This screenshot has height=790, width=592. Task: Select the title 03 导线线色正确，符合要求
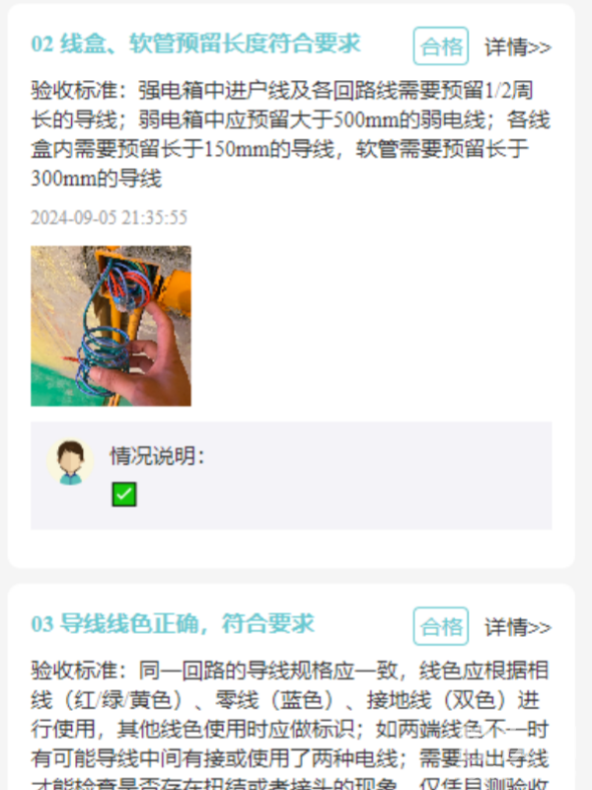click(x=173, y=624)
